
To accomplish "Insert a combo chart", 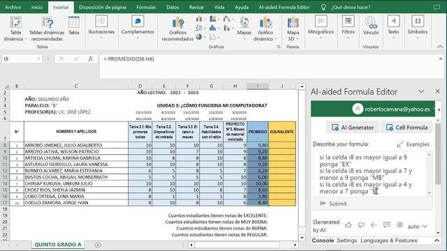I will click(227, 28).
